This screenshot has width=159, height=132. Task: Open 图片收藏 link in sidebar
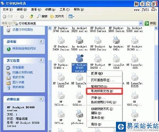[x=18, y=82]
